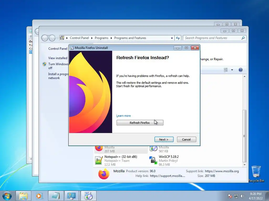
Task: Minimize the Programs and Features window
Action: [225, 31]
